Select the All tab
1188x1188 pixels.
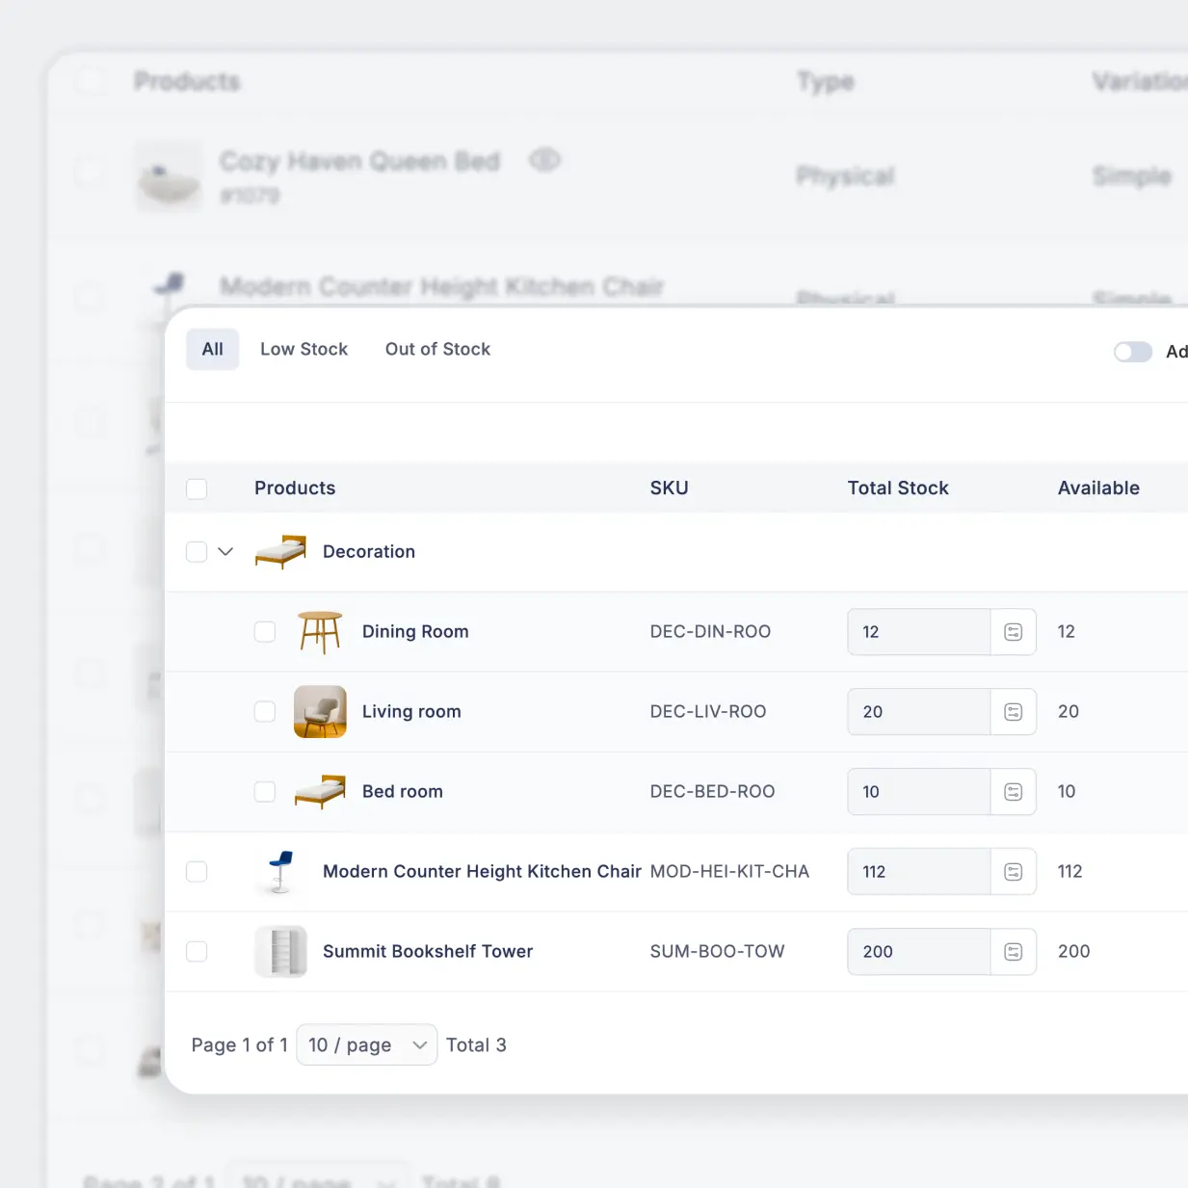[x=213, y=350]
